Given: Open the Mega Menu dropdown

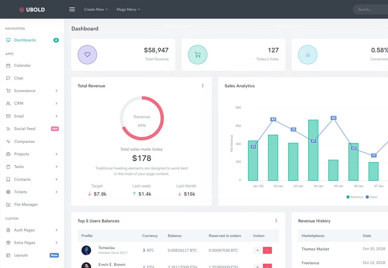Looking at the screenshot, I should pyautogui.click(x=128, y=9).
